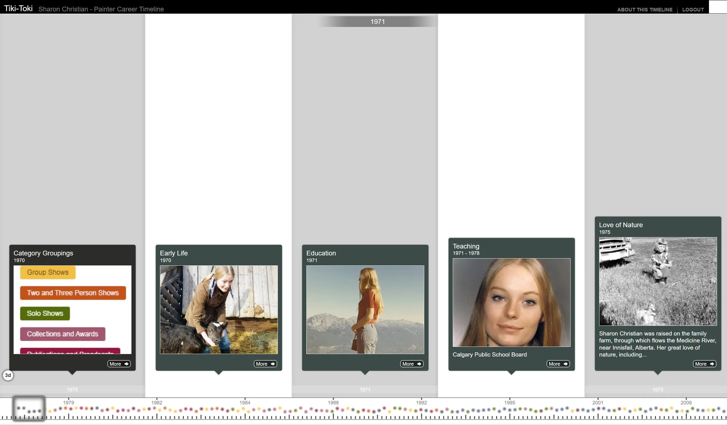Open More on Early Life card
This screenshot has height=425, width=727.
tap(265, 364)
